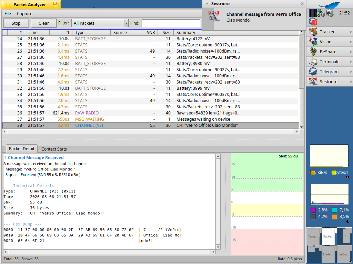The height and width of the screenshot is (264, 353).
Task: Click the network monitor replicant handle
Action: (348, 177)
